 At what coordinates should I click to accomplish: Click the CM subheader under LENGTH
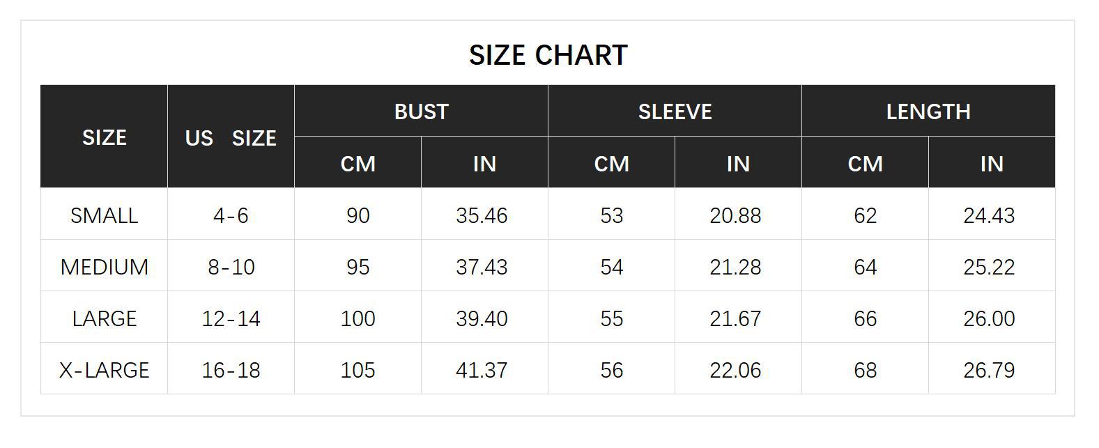pos(865,164)
